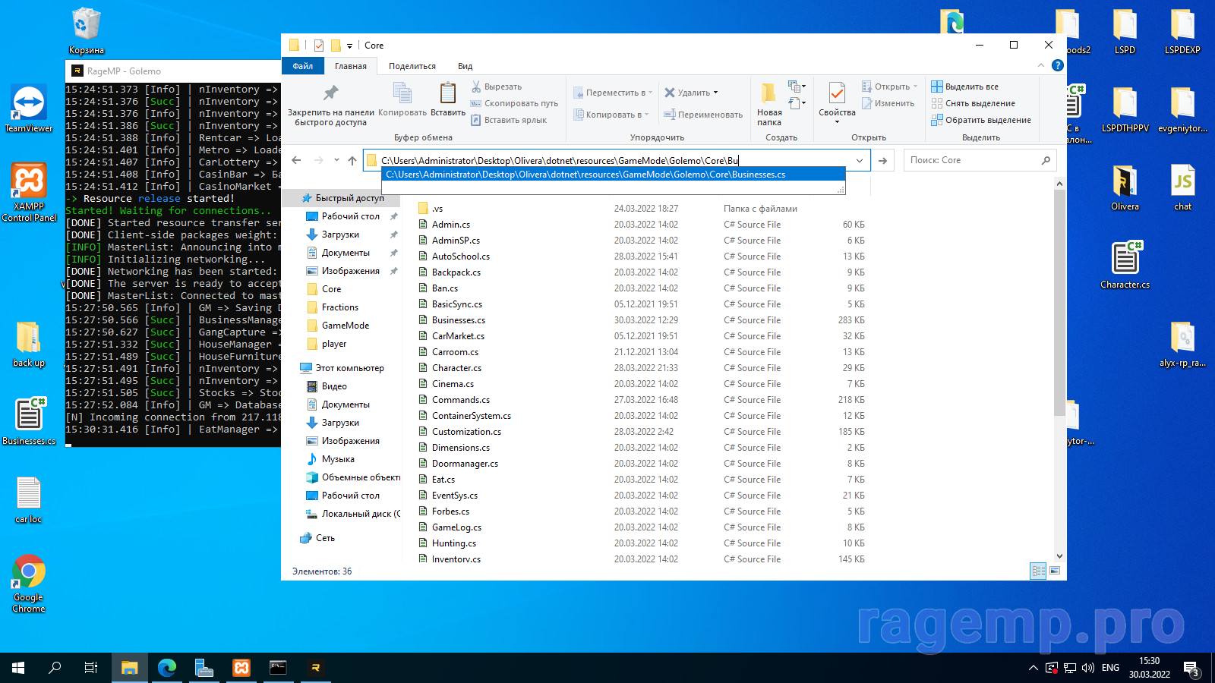
Task: Switch to details list view icon
Action: (x=1038, y=571)
